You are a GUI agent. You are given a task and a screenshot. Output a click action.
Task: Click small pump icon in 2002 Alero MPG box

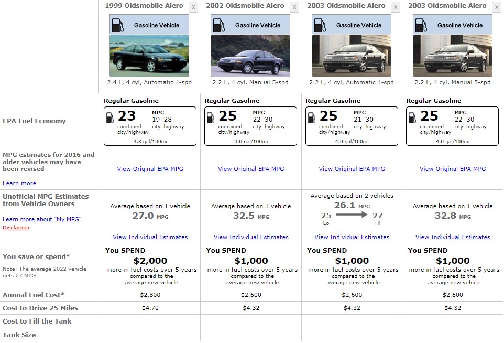(211, 117)
